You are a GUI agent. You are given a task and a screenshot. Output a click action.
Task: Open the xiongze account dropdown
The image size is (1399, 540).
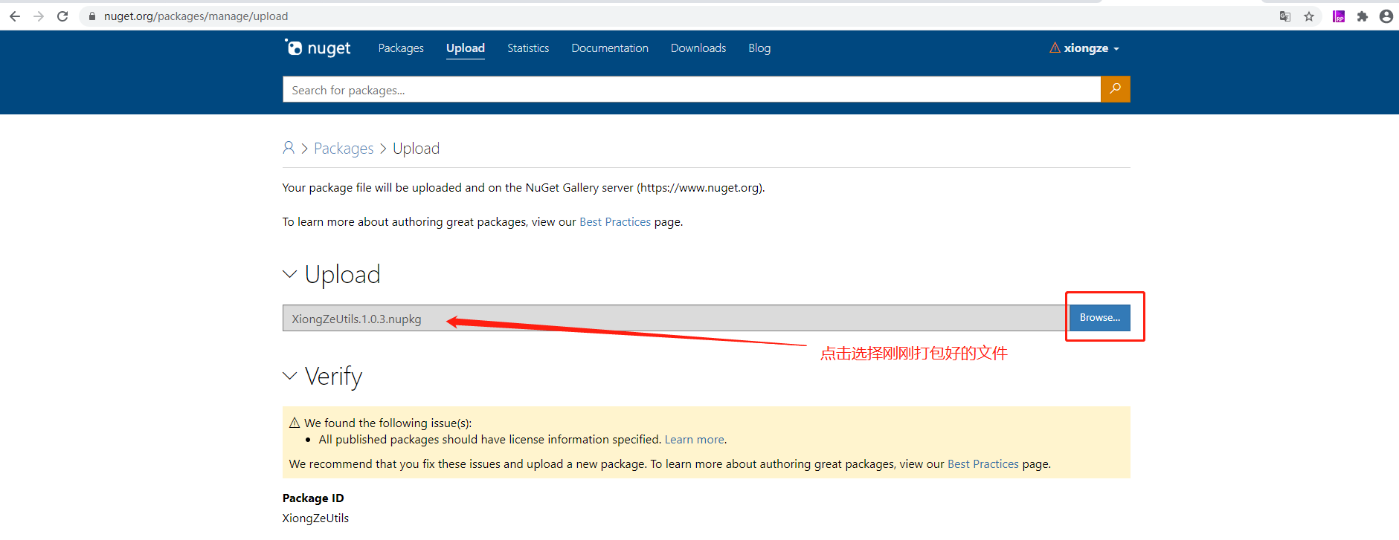click(1091, 48)
